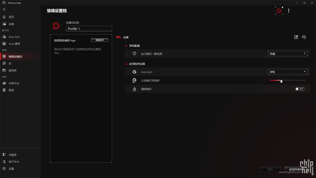
Task: Open the 设备 devices section
Action: 11,24
